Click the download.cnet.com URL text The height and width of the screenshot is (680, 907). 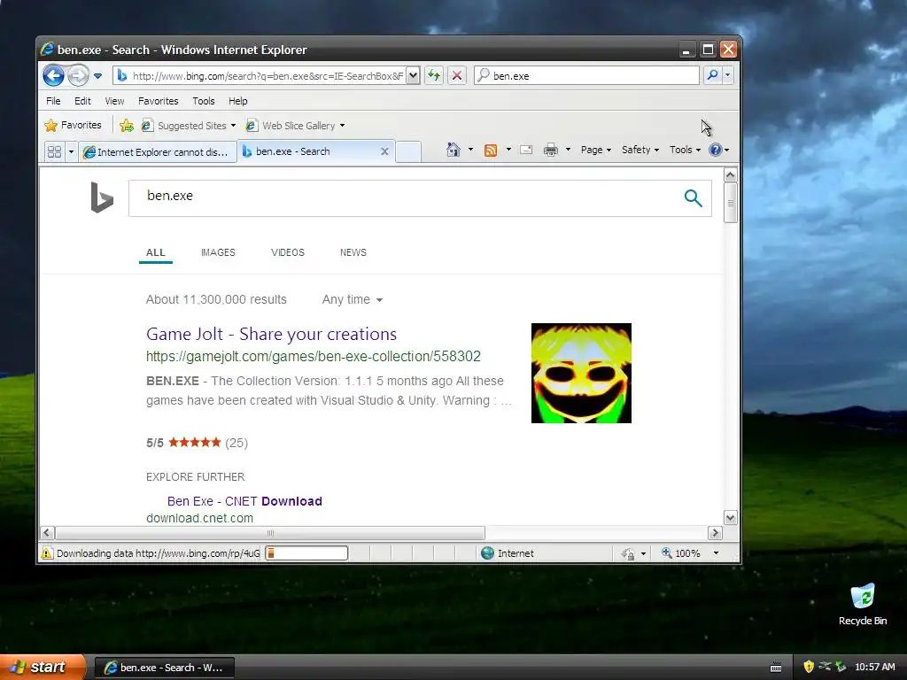click(199, 518)
